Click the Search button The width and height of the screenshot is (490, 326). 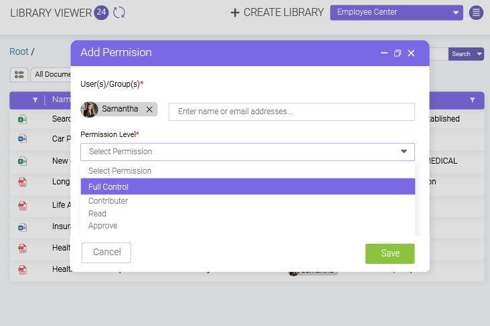[461, 54]
